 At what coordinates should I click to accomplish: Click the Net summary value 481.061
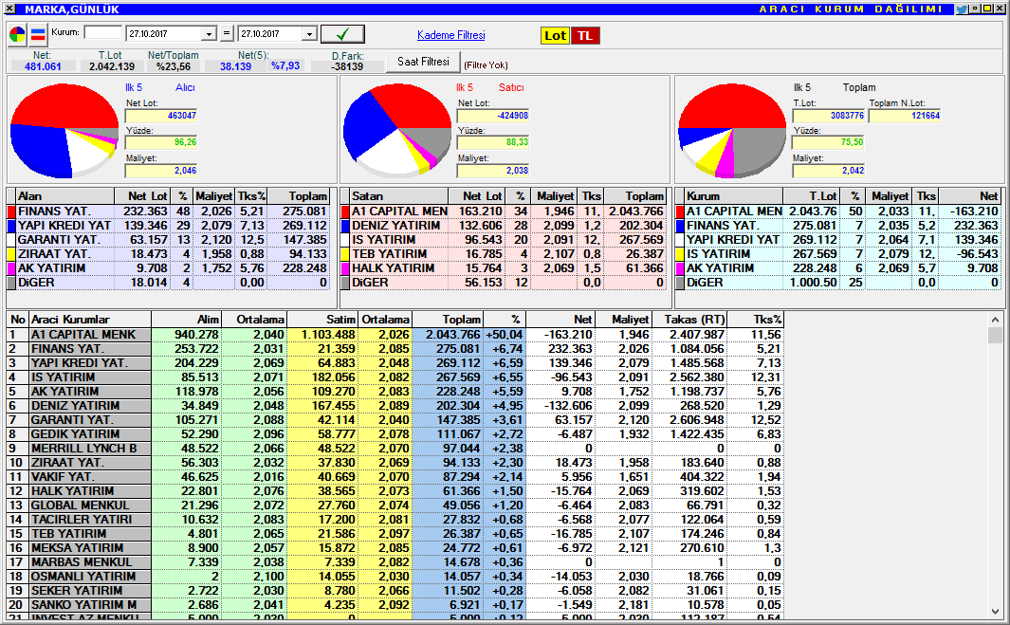44,66
